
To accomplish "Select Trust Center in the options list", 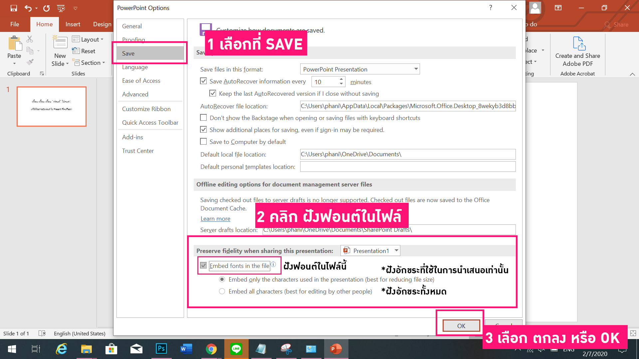I will 138,151.
